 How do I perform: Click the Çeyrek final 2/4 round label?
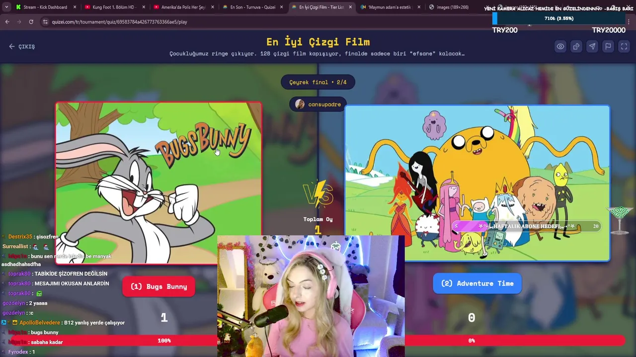[318, 82]
